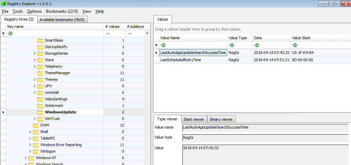Expand the Store key
The height and width of the screenshot is (165, 351).
point(35,60)
